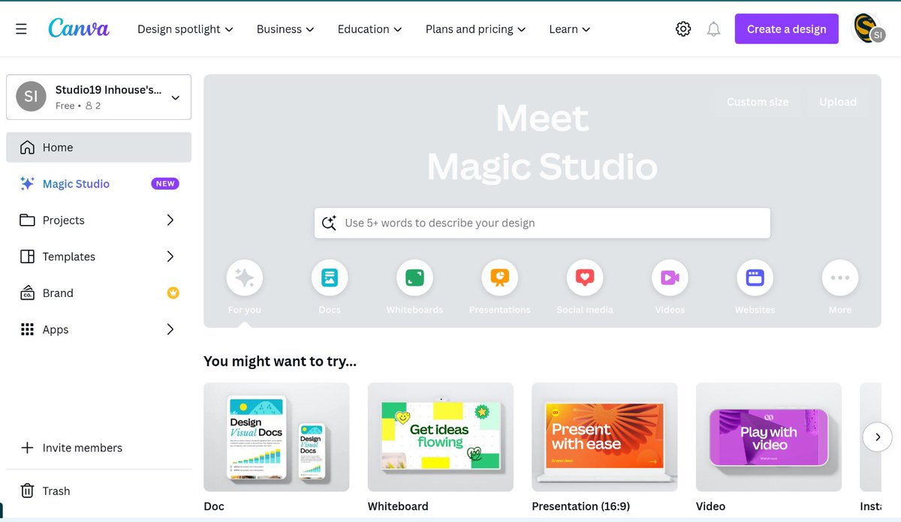Open the More categories icon
Viewport: 901px width, 522px height.
click(x=840, y=278)
